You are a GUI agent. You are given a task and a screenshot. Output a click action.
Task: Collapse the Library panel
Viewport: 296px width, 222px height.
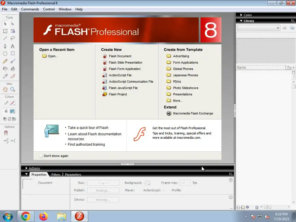241,21
